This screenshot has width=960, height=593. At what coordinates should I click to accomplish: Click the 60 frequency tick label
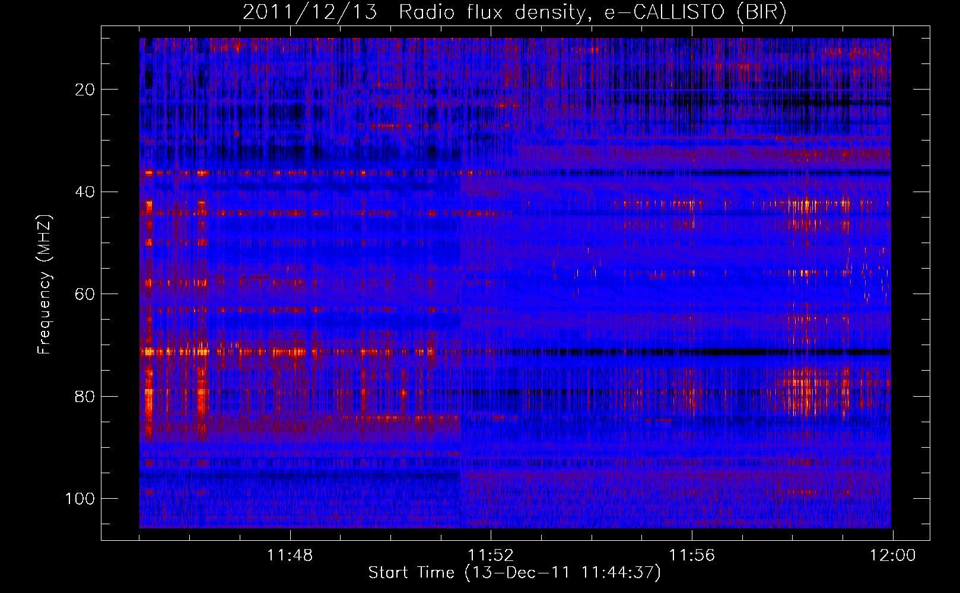point(85,294)
